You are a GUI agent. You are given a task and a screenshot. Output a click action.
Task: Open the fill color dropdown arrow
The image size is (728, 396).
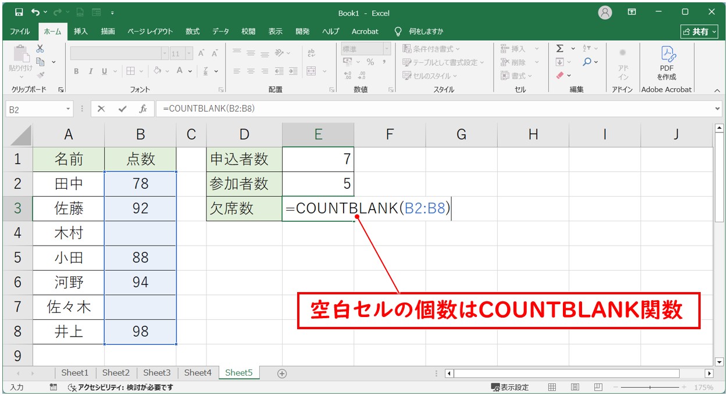[167, 71]
